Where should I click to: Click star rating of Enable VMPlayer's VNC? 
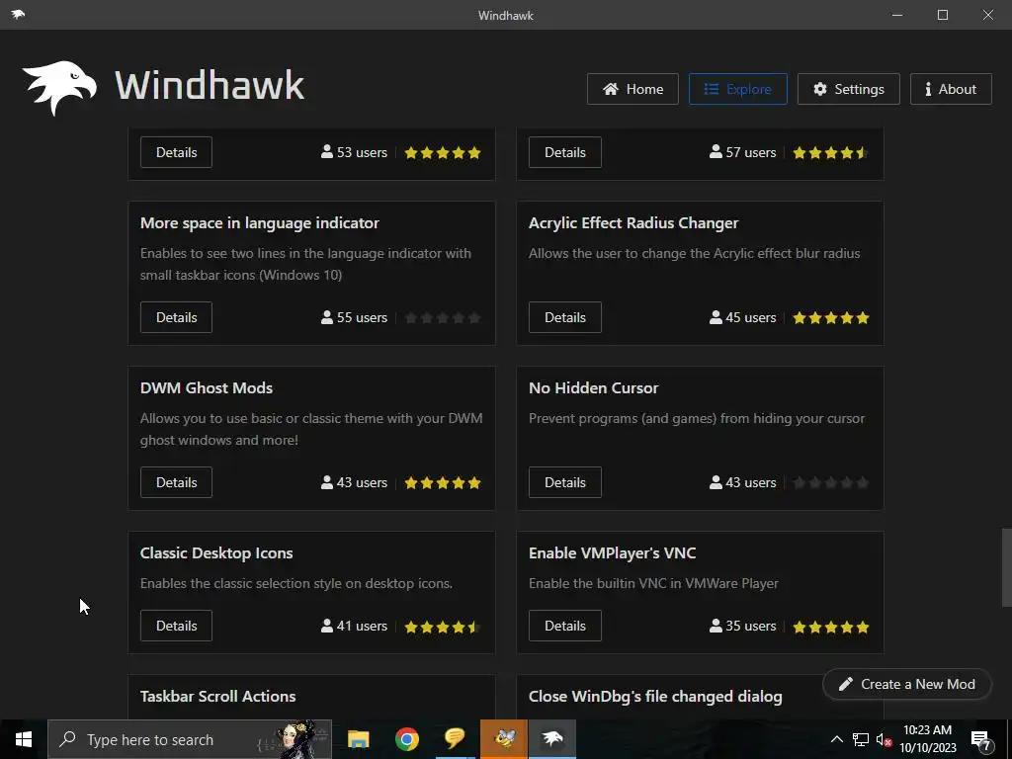click(x=830, y=627)
